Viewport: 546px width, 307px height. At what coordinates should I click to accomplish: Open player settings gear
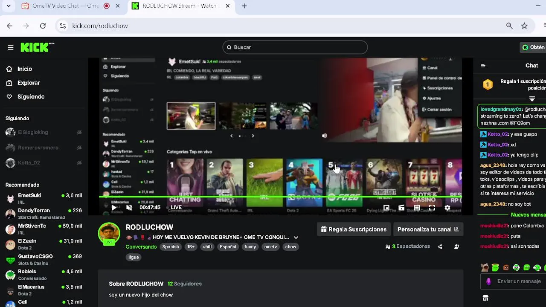click(447, 208)
